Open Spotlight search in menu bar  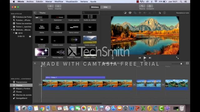point(181,2)
